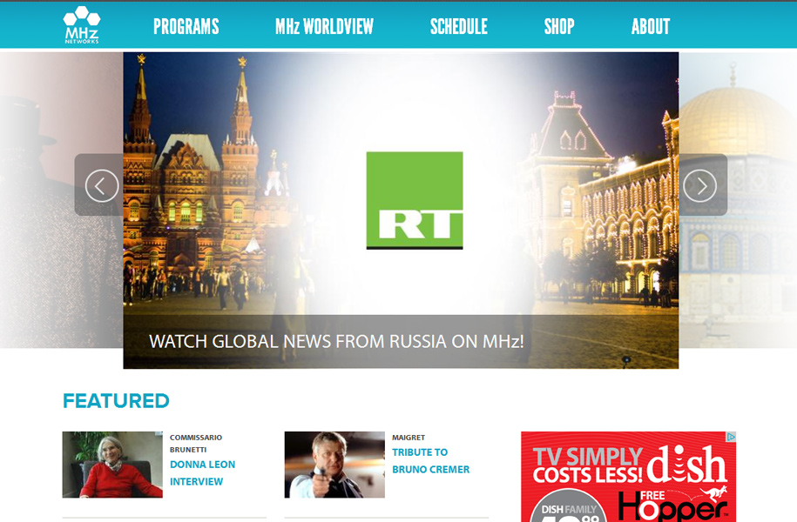The height and width of the screenshot is (522, 797).
Task: Click the Donna Leon interview thumbnail
Action: (112, 465)
